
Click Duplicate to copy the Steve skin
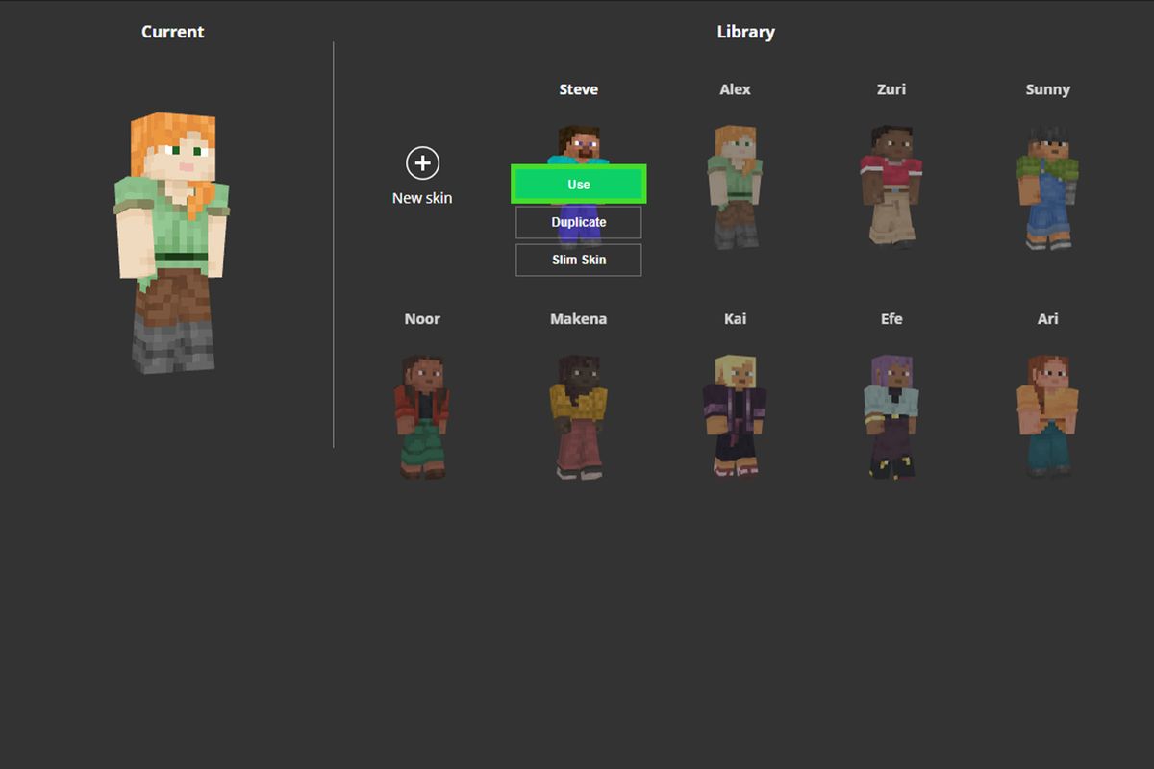click(x=578, y=222)
